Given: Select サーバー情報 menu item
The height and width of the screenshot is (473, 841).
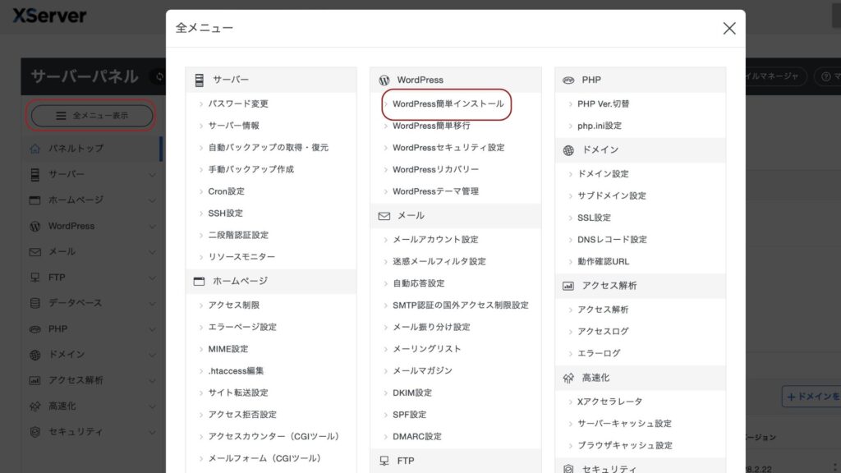Looking at the screenshot, I should [x=234, y=126].
